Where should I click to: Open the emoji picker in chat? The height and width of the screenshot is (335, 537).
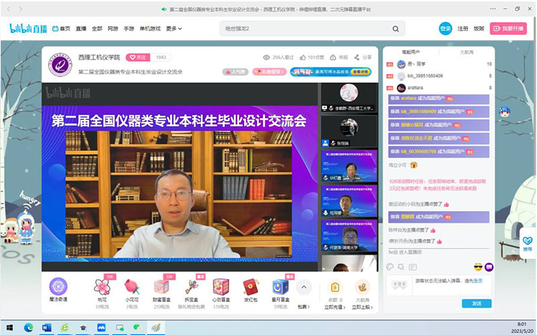478,267
